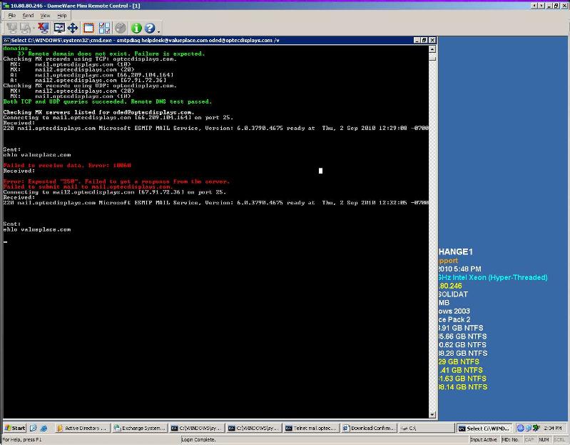Click the disconnect icon with red X

(x=43, y=28)
